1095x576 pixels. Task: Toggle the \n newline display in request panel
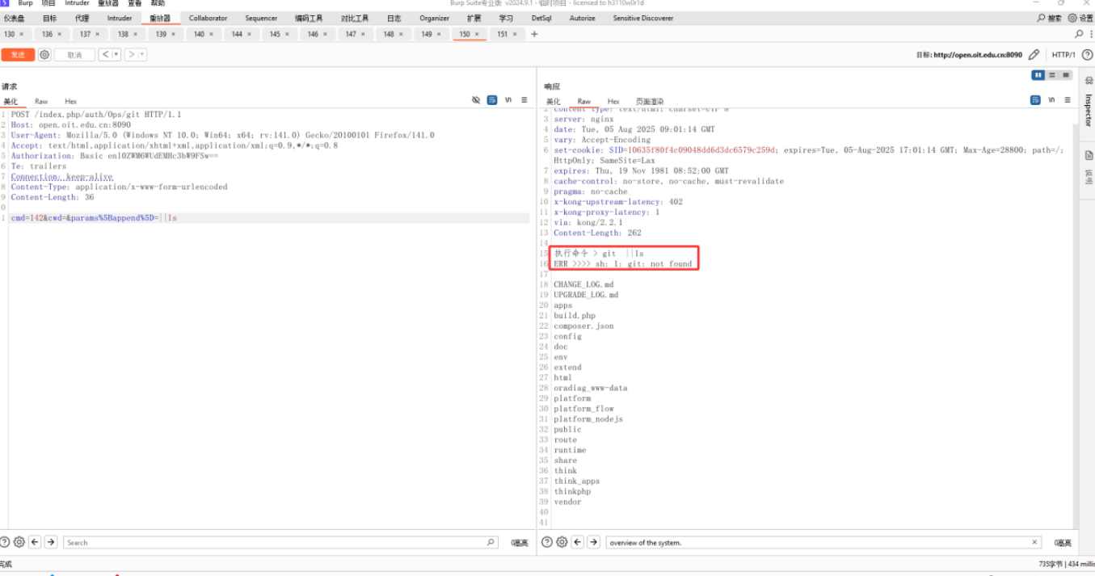(508, 100)
